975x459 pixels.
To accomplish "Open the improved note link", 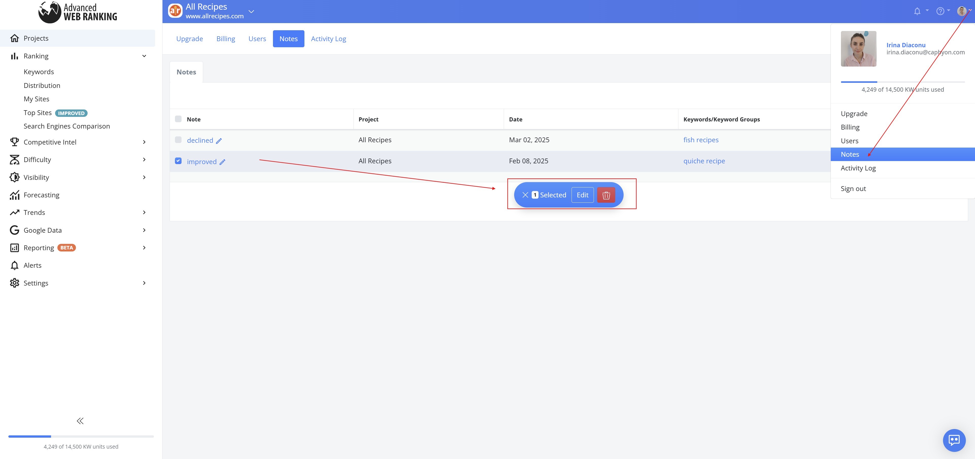I will tap(202, 162).
